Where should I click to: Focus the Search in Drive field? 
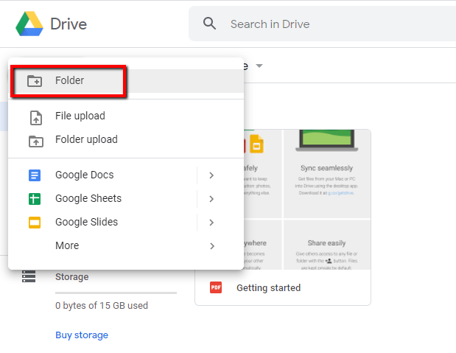point(322,24)
